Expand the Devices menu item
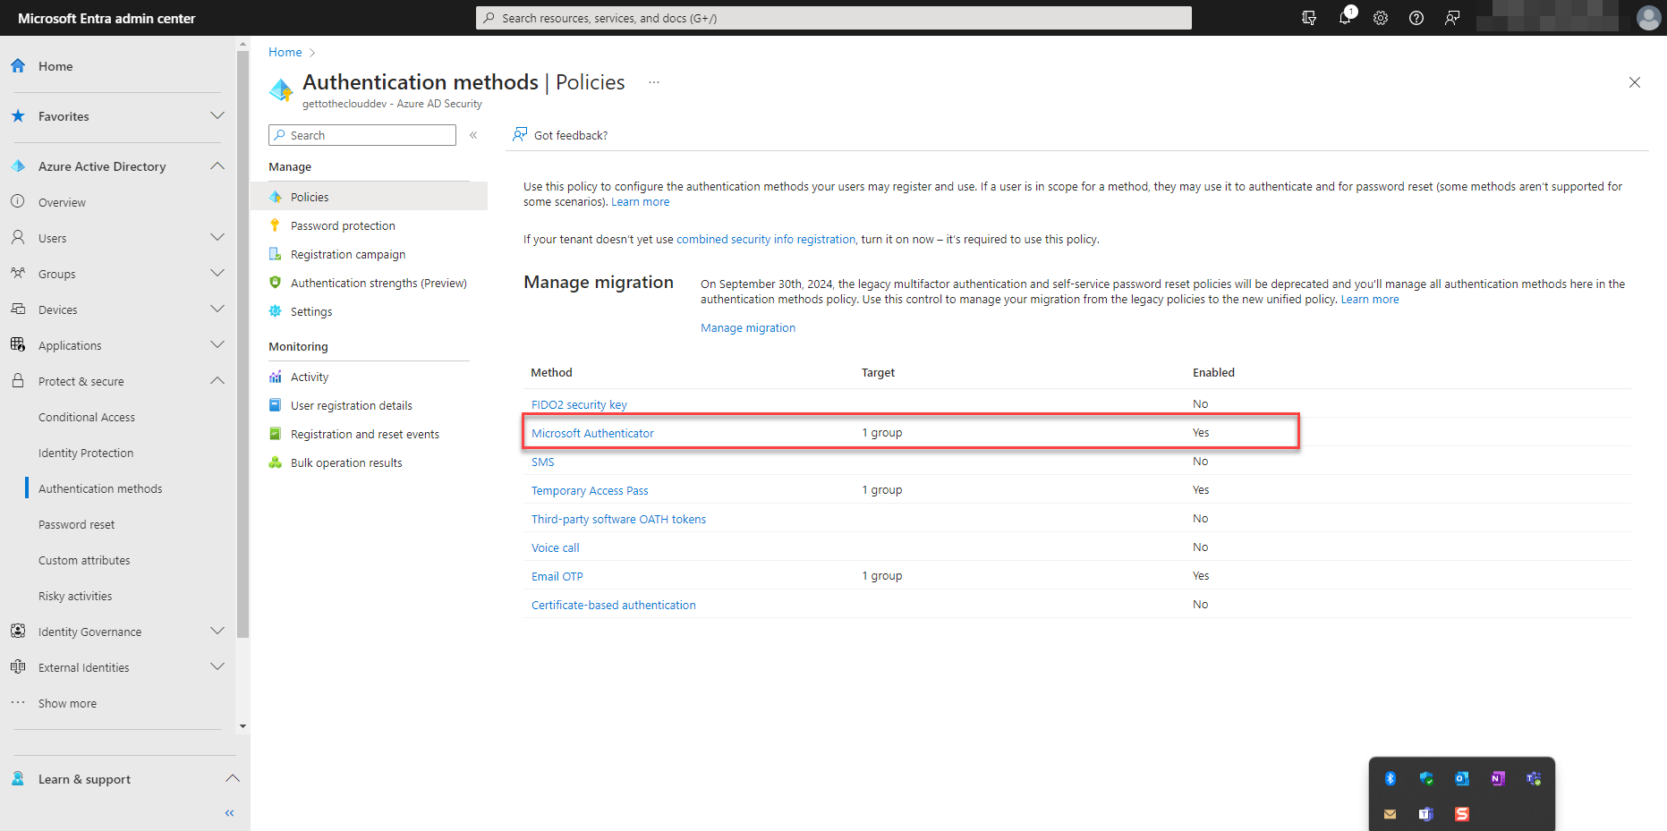 (217, 309)
